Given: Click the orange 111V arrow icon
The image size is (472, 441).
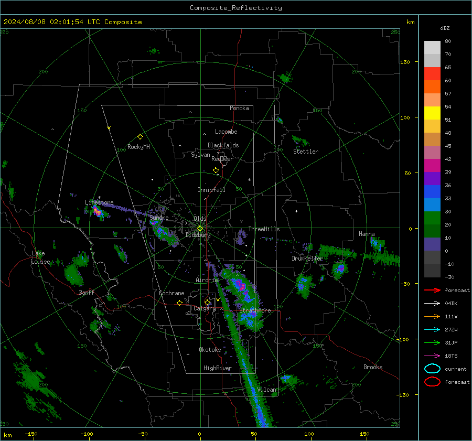Looking at the screenshot, I should (x=432, y=316).
